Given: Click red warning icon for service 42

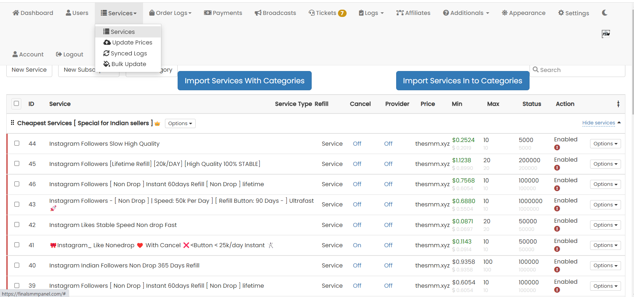Looking at the screenshot, I should 557,229.
